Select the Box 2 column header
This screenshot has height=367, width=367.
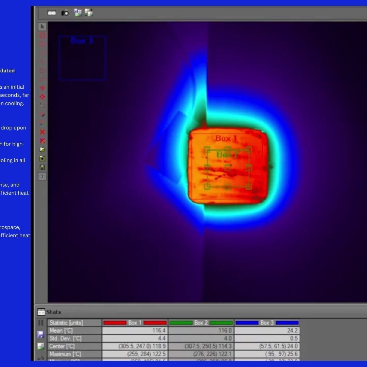(201, 323)
